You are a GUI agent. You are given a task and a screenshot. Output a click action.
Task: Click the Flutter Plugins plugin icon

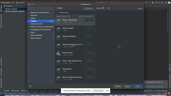[59, 29]
